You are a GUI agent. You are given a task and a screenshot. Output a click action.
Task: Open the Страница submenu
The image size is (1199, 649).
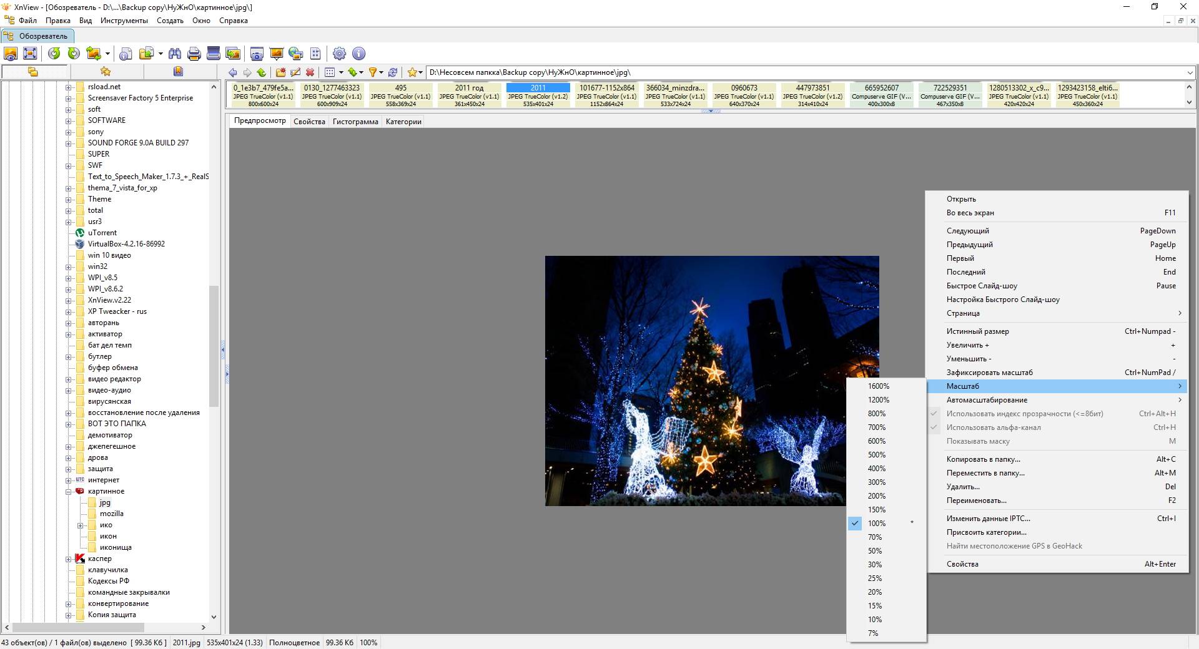coord(1057,313)
